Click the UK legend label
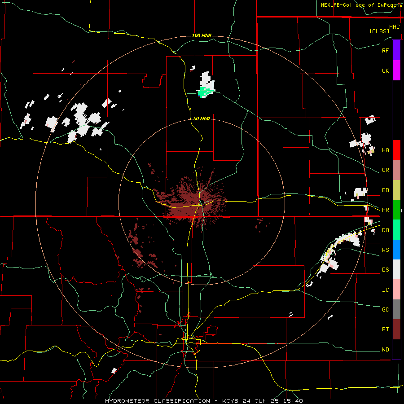The width and height of the screenshot is (404, 404). pyautogui.click(x=385, y=70)
